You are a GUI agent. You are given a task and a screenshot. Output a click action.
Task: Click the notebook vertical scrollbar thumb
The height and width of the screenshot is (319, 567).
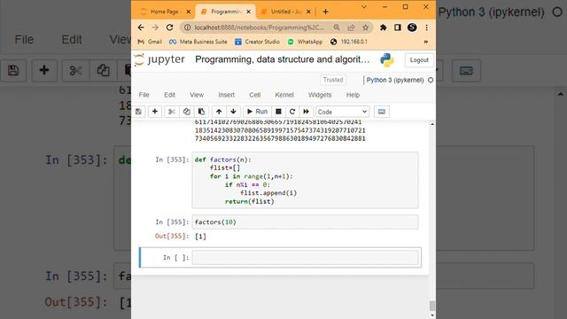(432, 306)
